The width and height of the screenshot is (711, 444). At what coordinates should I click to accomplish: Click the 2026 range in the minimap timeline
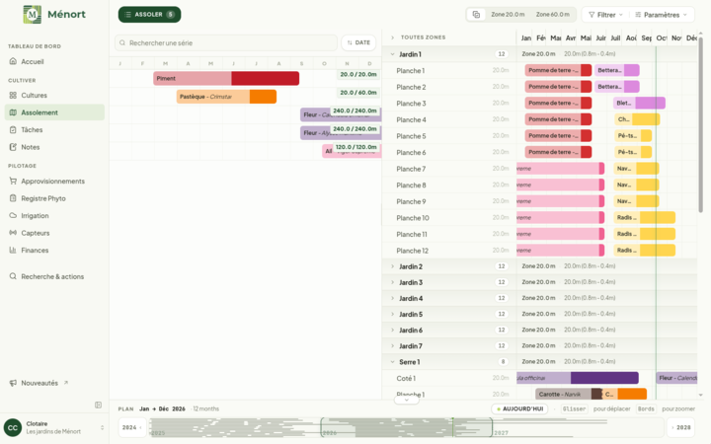click(x=406, y=427)
